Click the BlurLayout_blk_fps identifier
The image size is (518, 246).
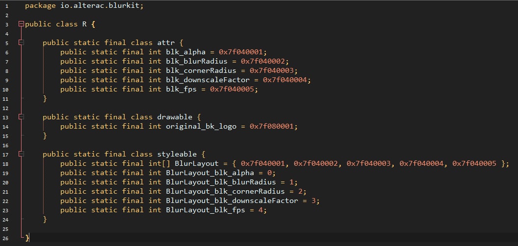coord(206,210)
